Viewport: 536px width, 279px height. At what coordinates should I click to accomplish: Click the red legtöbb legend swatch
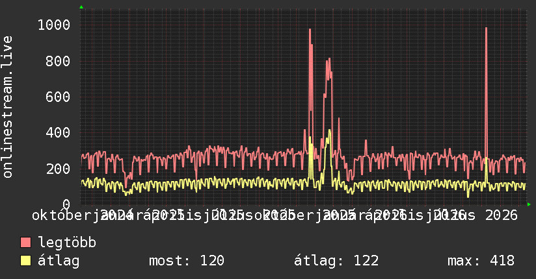click(x=25, y=243)
